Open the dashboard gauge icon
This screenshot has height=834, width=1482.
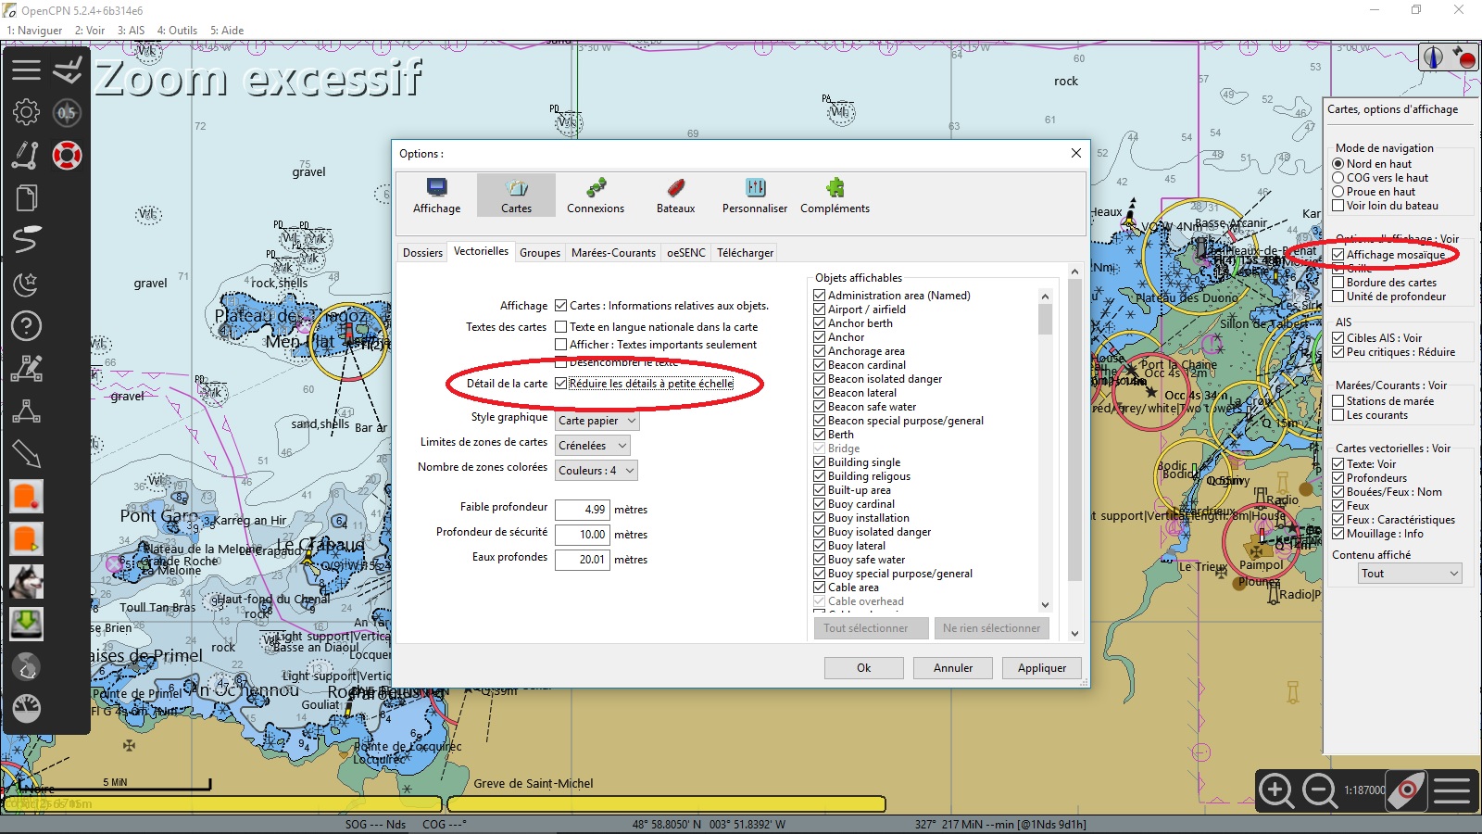tap(26, 709)
